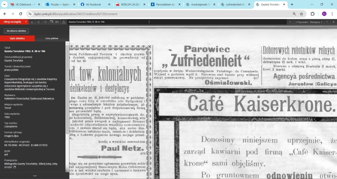Viewport: 337px width, 179px height.
Task: Open new browser tab with plus button
Action: (x=292, y=4)
